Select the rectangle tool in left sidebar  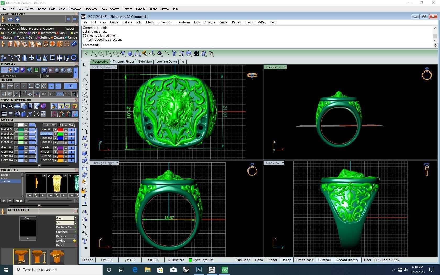coord(85,116)
